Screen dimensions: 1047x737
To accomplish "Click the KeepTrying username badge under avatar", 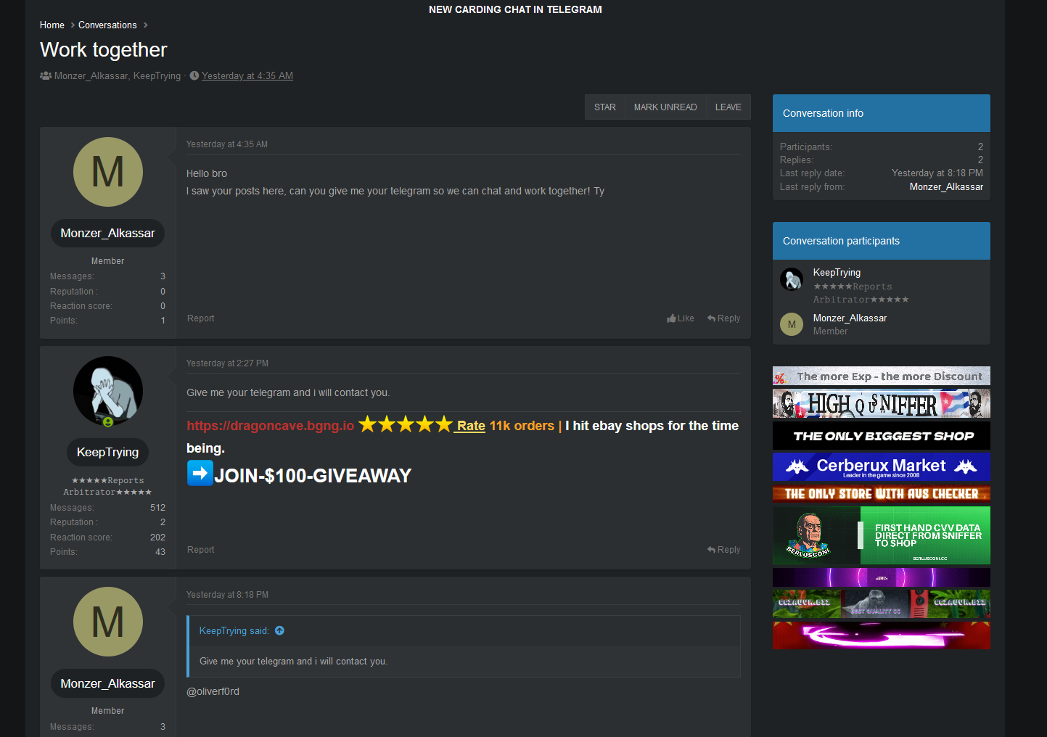I will tap(108, 453).
